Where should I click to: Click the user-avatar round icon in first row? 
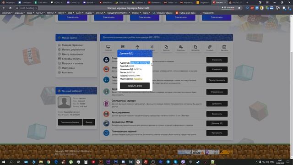tap(106, 60)
